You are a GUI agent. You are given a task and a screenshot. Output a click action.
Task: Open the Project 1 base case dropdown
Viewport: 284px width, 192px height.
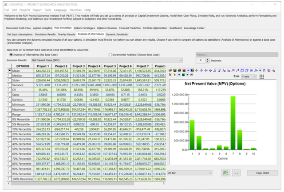(x=237, y=54)
